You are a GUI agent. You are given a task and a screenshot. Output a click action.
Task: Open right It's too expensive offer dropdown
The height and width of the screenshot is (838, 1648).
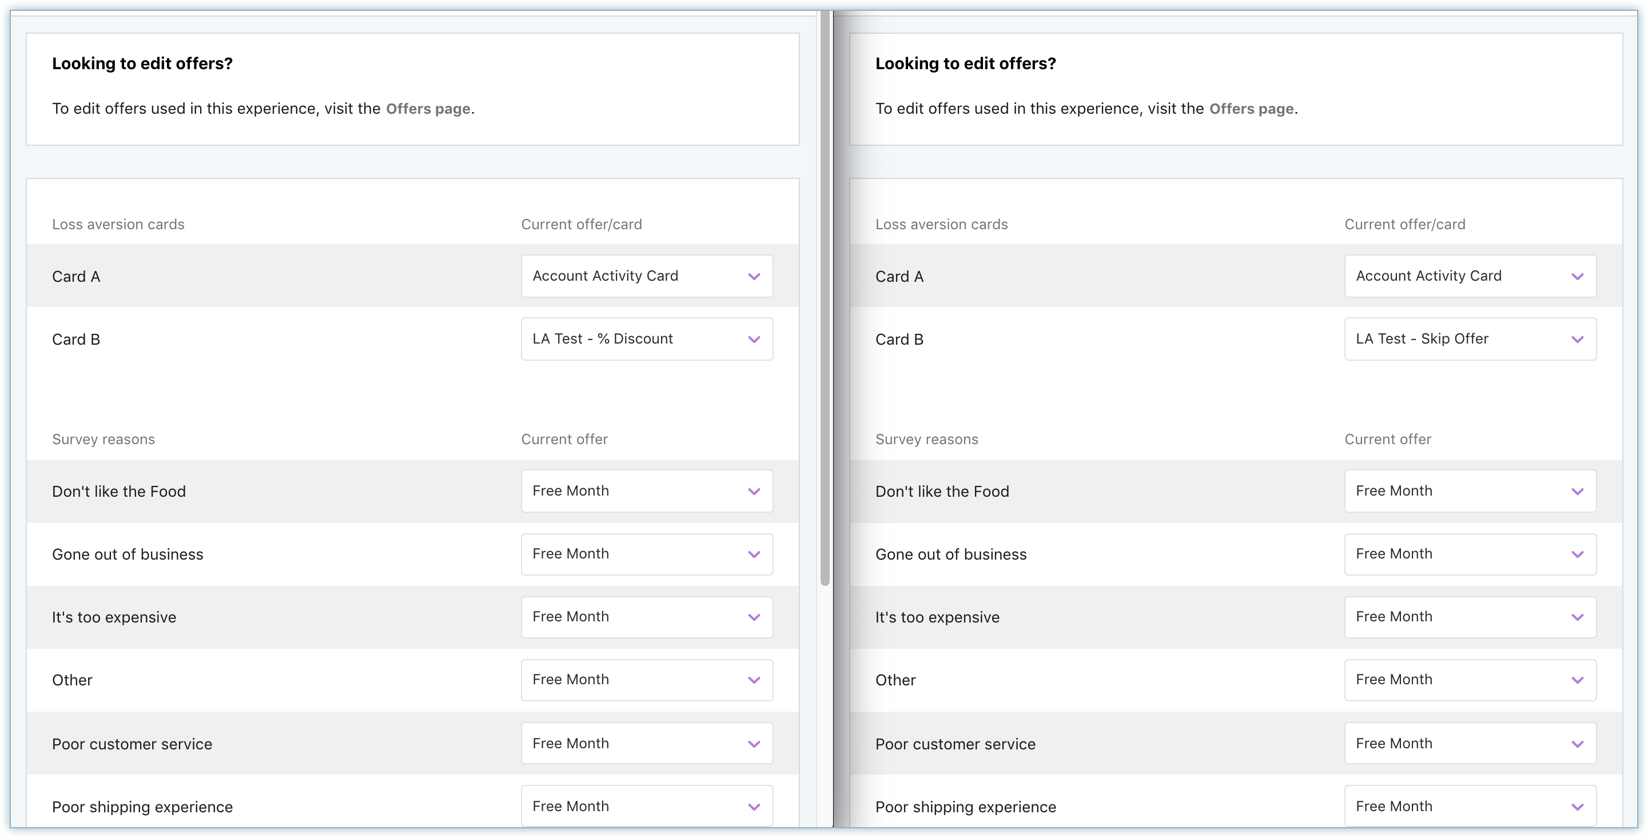point(1470,617)
